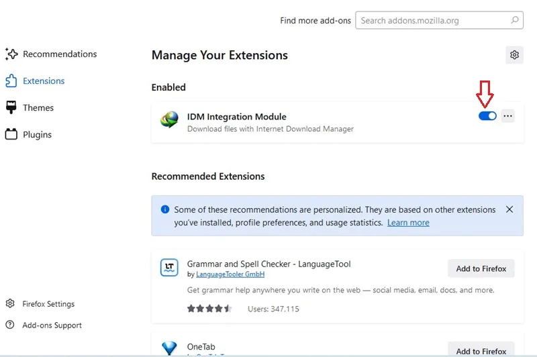Click 'Download files with Internet Download Manager' description
The image size is (537, 357).
[271, 129]
